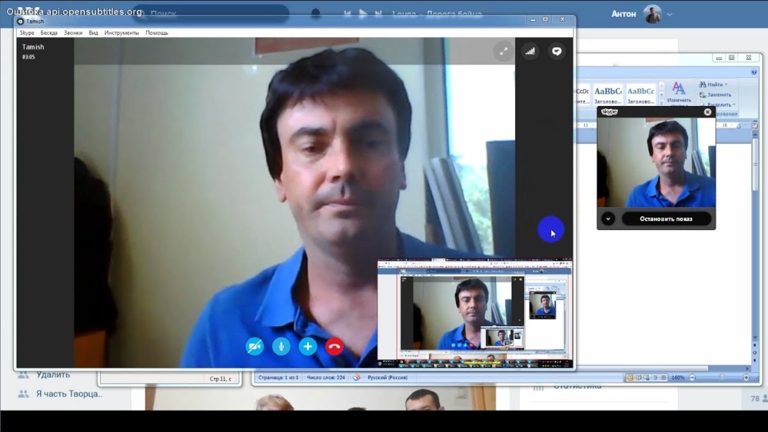This screenshot has height=432, width=768.
Task: Click Число слов: 224 in Word status bar
Action: [x=326, y=378]
